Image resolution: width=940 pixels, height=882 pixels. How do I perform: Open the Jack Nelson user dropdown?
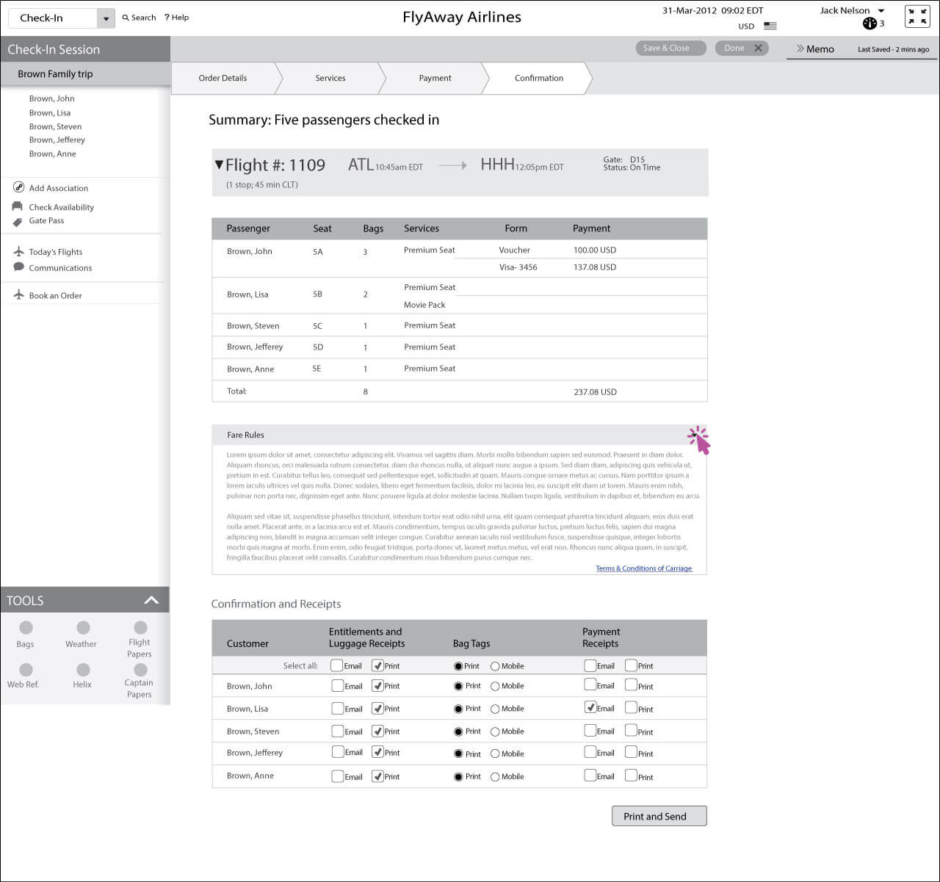click(x=881, y=11)
